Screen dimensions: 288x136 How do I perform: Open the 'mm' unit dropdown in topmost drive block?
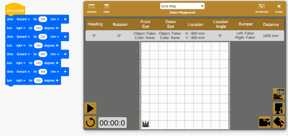point(55,19)
